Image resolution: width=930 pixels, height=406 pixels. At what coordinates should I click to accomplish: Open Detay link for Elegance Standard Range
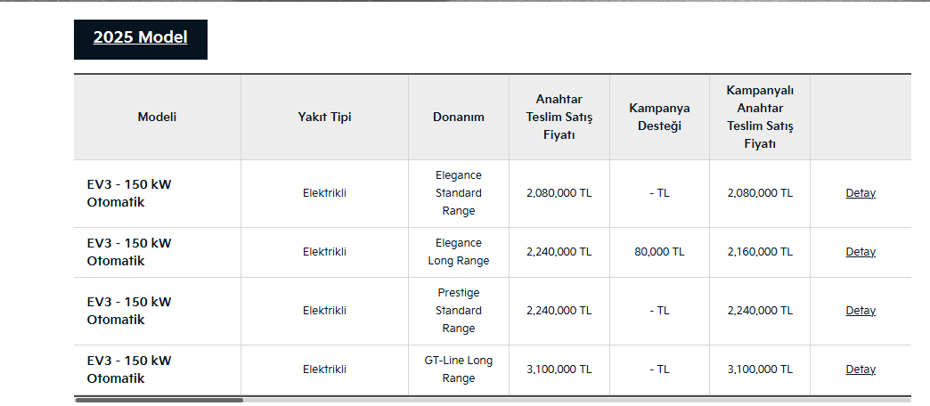coord(861,193)
